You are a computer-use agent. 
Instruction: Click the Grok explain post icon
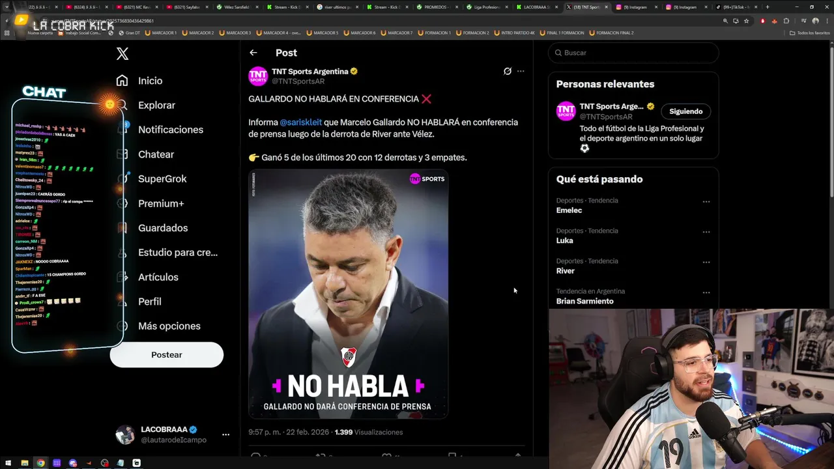(x=508, y=72)
